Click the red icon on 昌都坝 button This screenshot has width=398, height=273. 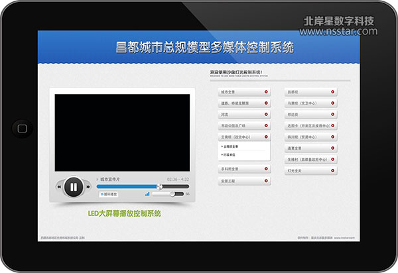pos(333,92)
